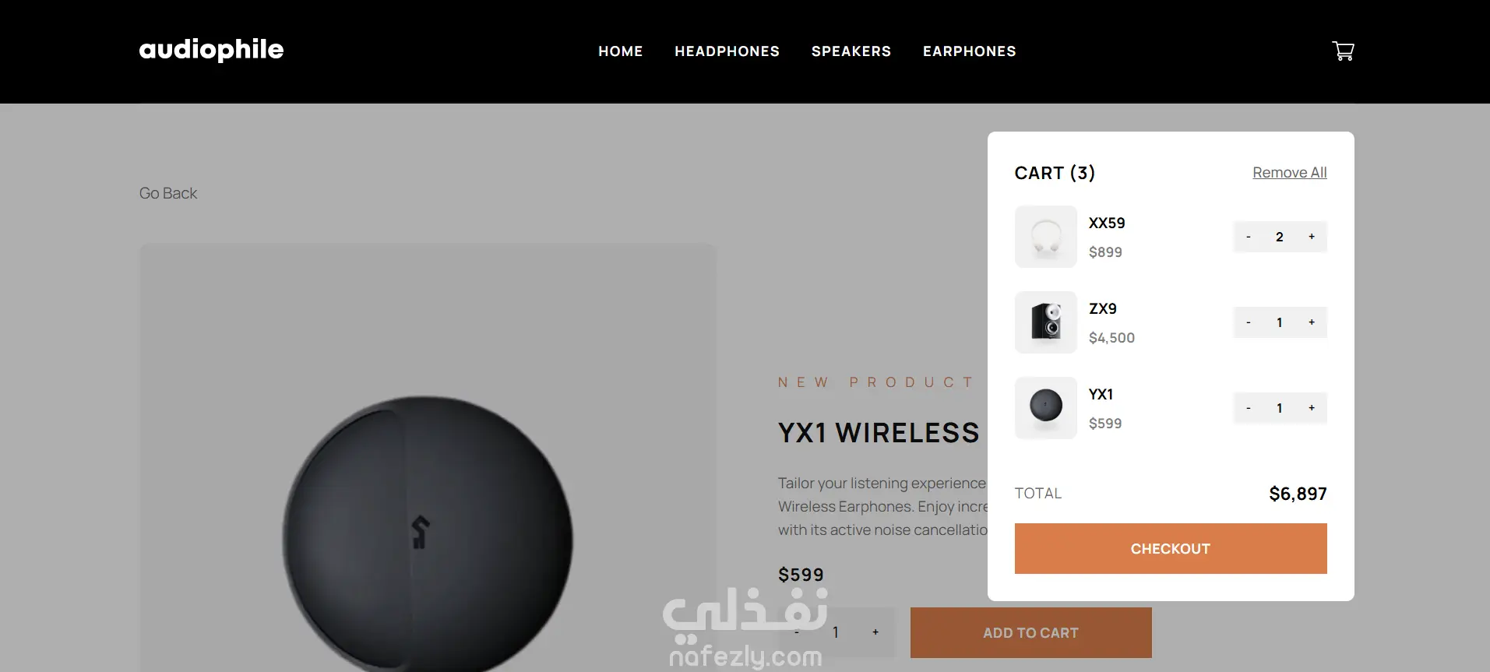Click the Go Back link
The width and height of the screenshot is (1490, 672).
click(x=168, y=193)
